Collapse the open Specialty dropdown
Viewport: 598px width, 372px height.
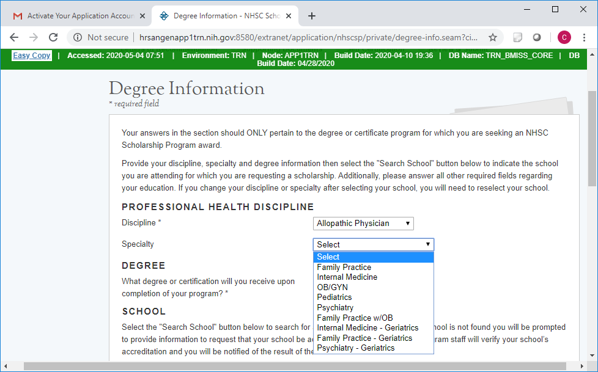point(373,244)
